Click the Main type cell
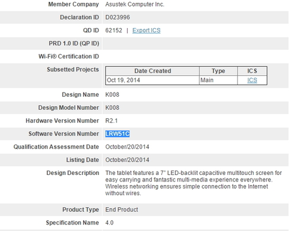289x231 pixels. click(x=207, y=80)
